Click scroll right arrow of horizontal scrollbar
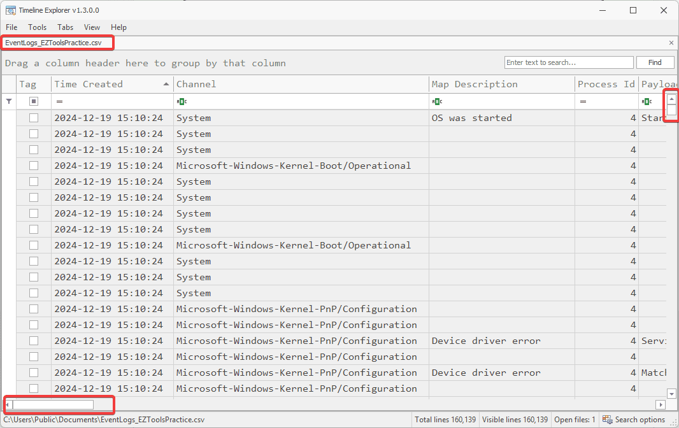 click(x=661, y=404)
